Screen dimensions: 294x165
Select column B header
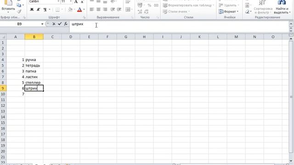(x=34, y=37)
